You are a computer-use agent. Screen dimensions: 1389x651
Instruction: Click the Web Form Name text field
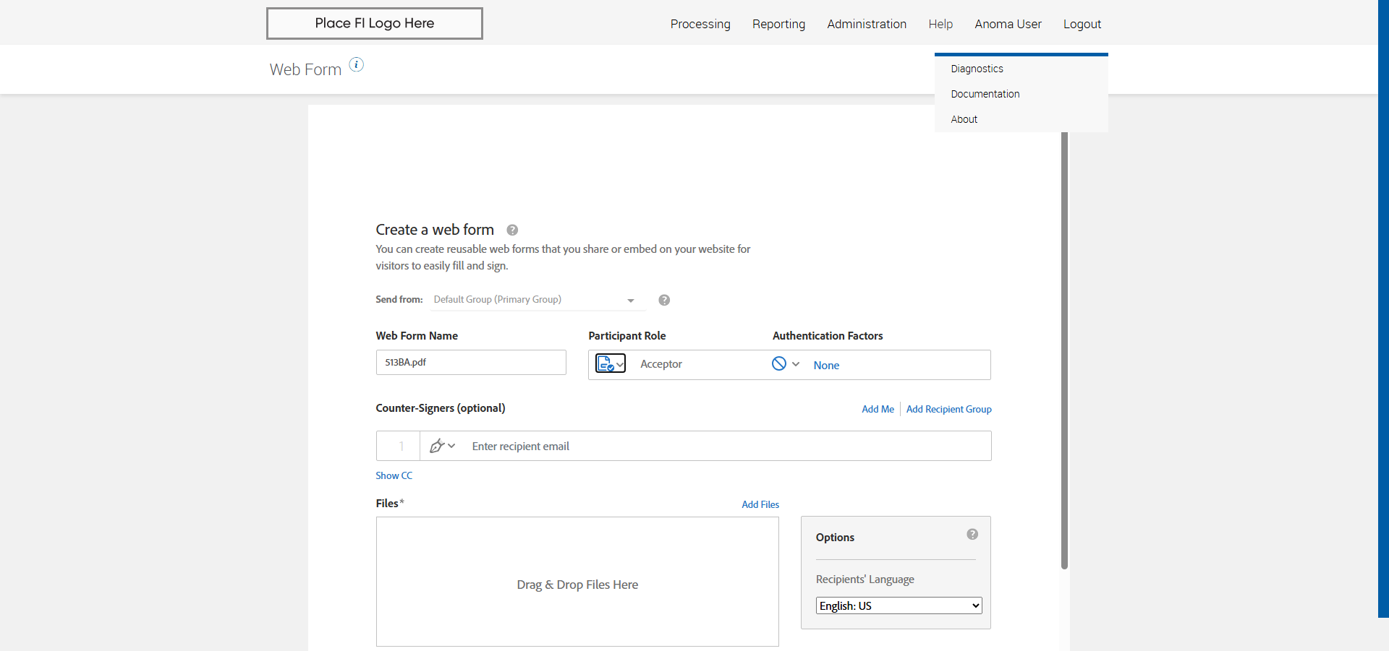(x=471, y=363)
